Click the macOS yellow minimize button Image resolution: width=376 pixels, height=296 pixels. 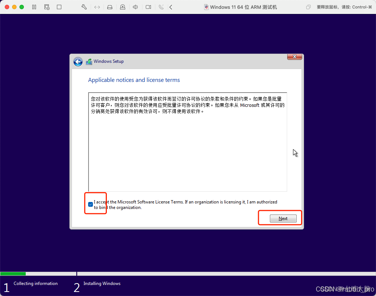tap(14, 7)
